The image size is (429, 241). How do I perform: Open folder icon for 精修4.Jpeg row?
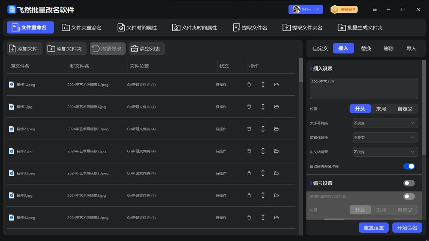277,218
